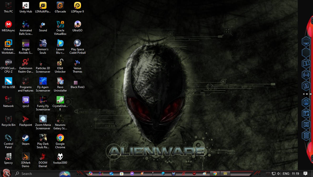Select the Network desktop icon
Screen dimensions: 313x177
point(8,102)
